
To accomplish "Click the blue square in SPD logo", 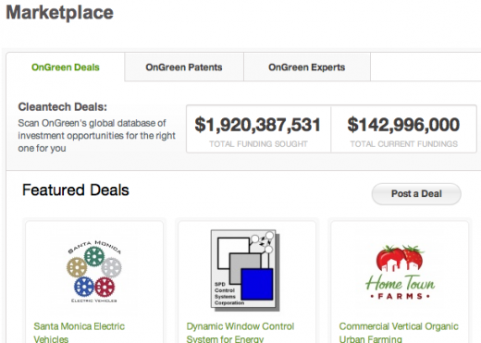I will pyautogui.click(x=257, y=284).
